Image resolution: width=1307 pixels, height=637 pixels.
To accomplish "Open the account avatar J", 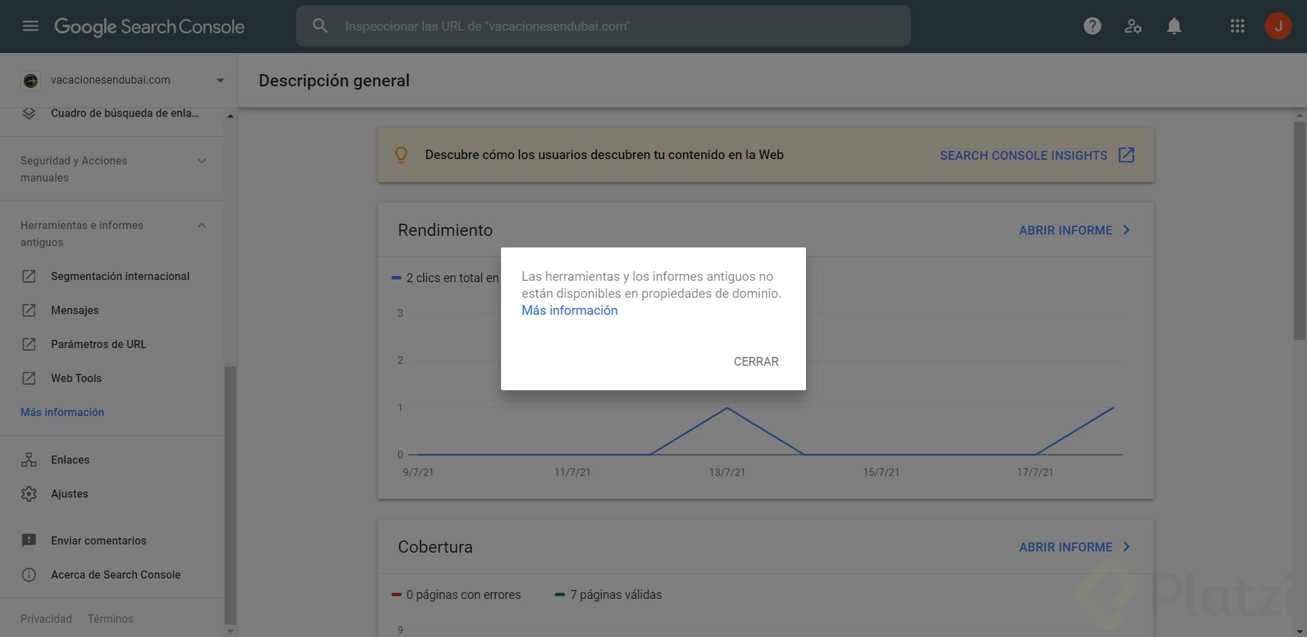I will (1278, 26).
